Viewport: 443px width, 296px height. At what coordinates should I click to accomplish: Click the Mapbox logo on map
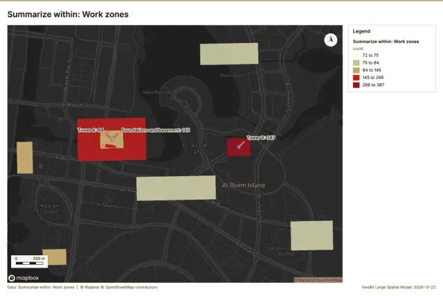24,278
